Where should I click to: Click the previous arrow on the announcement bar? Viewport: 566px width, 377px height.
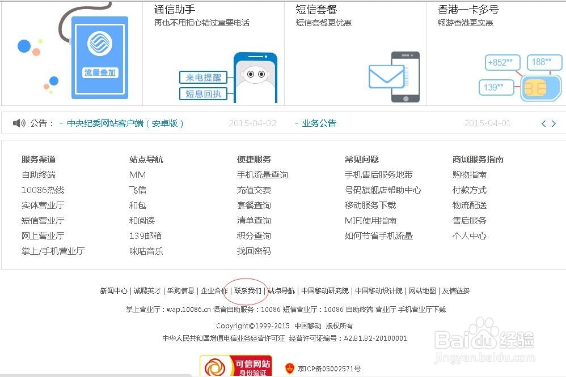[x=543, y=123]
